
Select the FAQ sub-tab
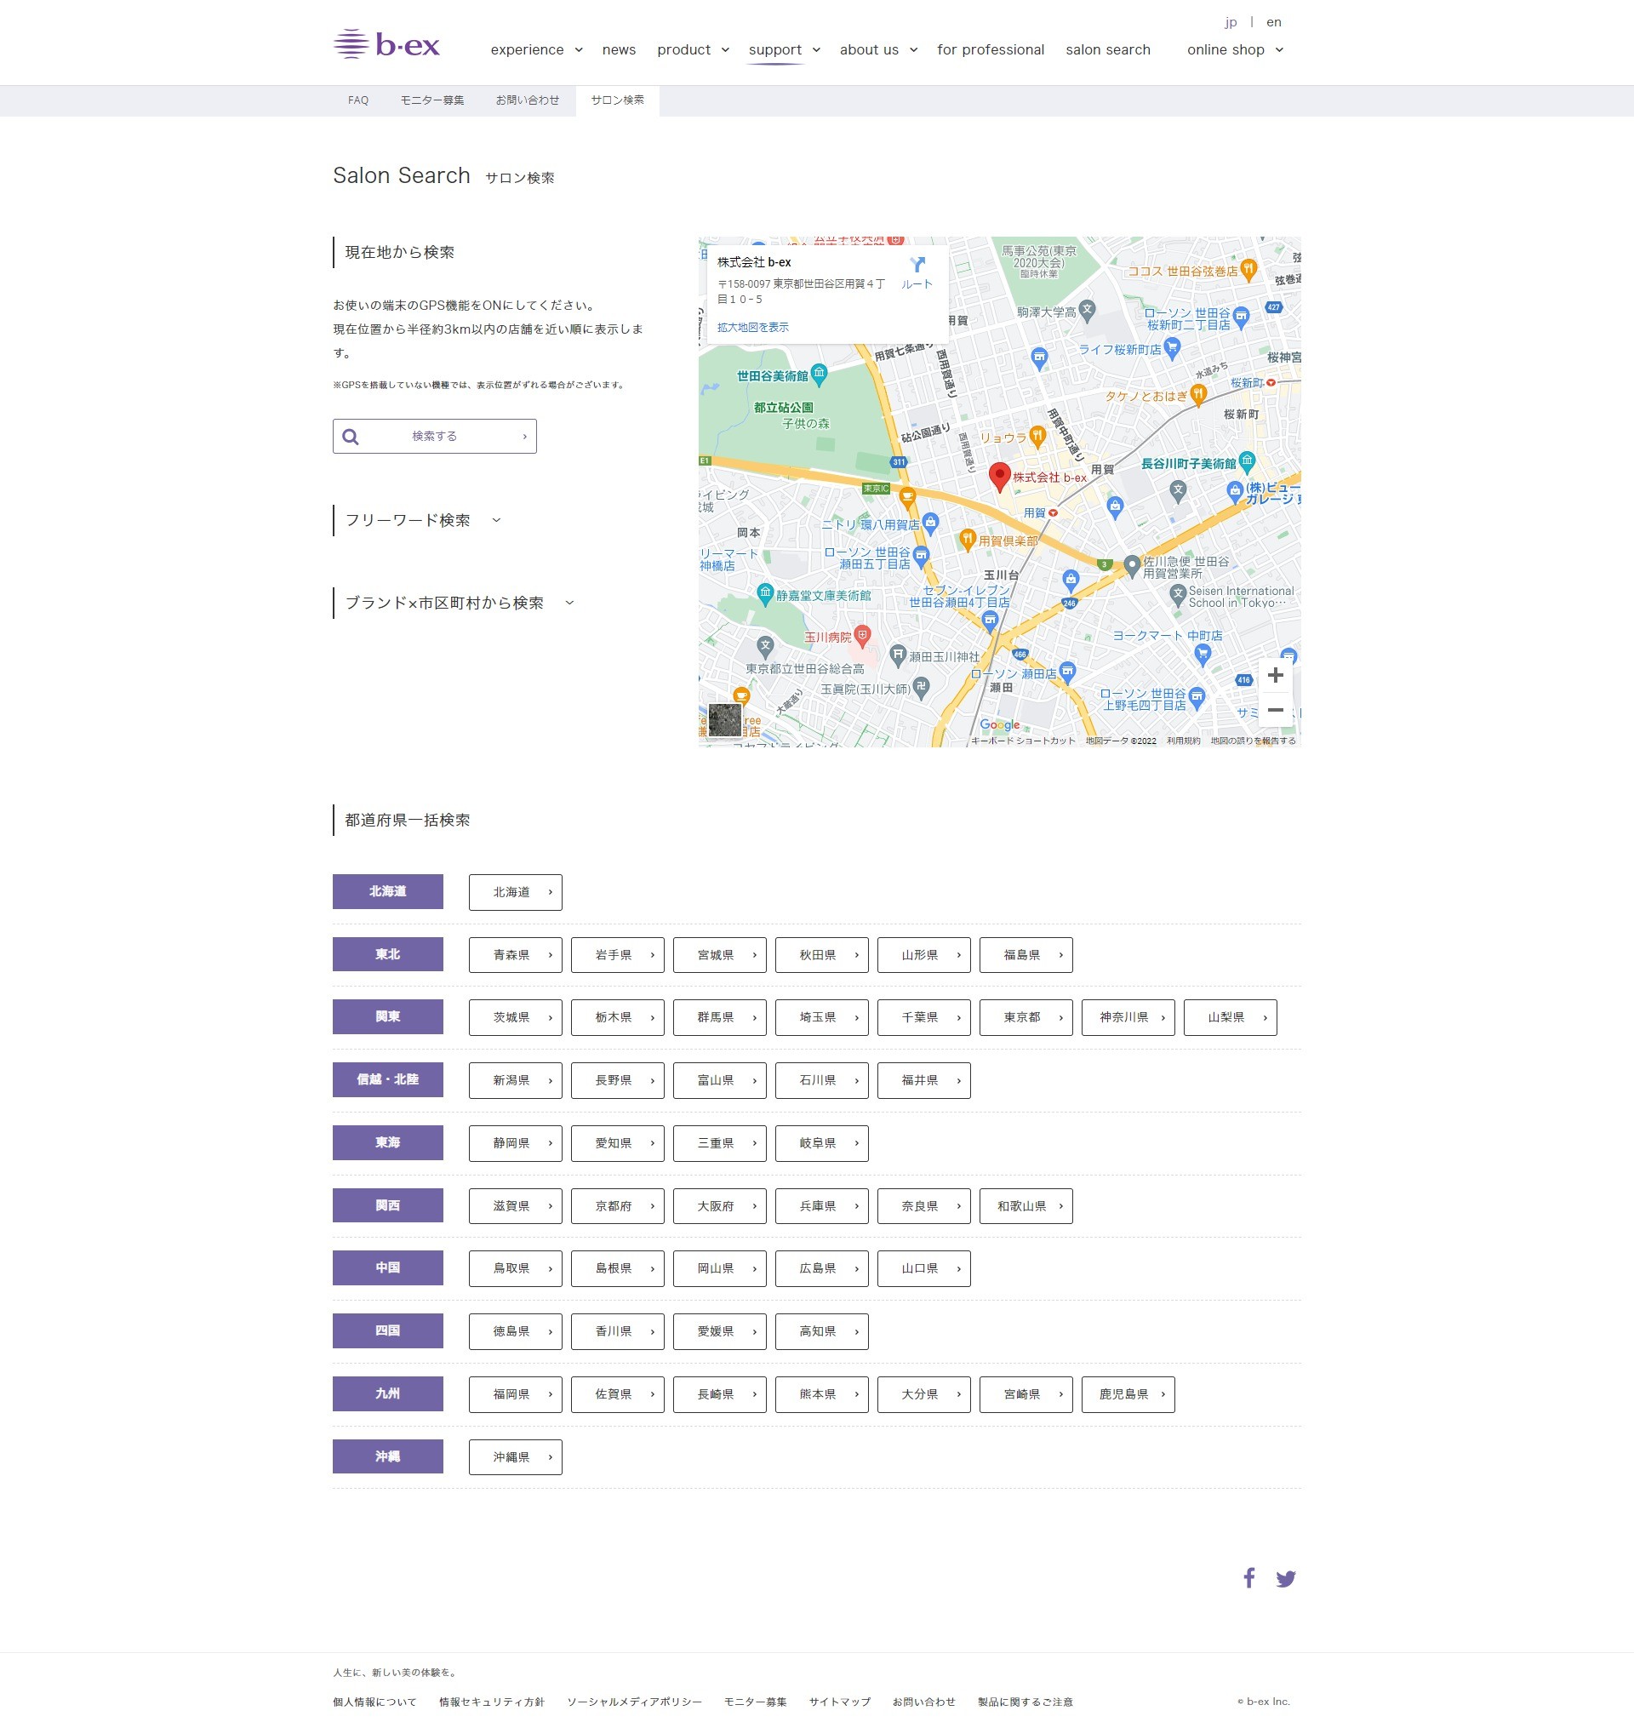coord(358,100)
